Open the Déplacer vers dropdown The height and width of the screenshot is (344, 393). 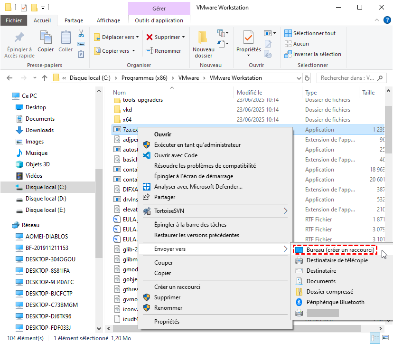pyautogui.click(x=137, y=37)
